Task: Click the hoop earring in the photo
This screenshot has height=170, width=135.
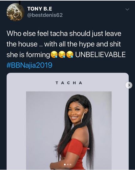Action: tap(83, 117)
